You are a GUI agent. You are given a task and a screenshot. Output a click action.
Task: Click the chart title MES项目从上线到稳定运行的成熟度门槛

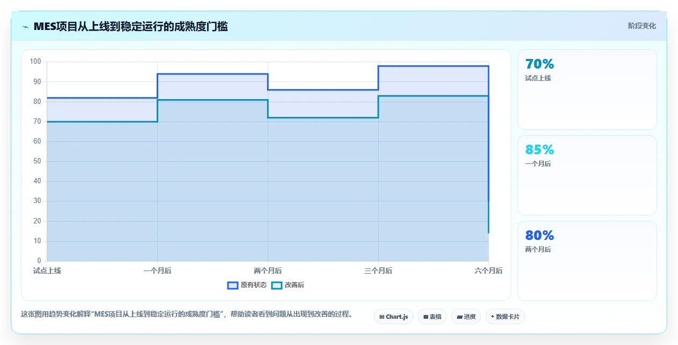(130, 26)
